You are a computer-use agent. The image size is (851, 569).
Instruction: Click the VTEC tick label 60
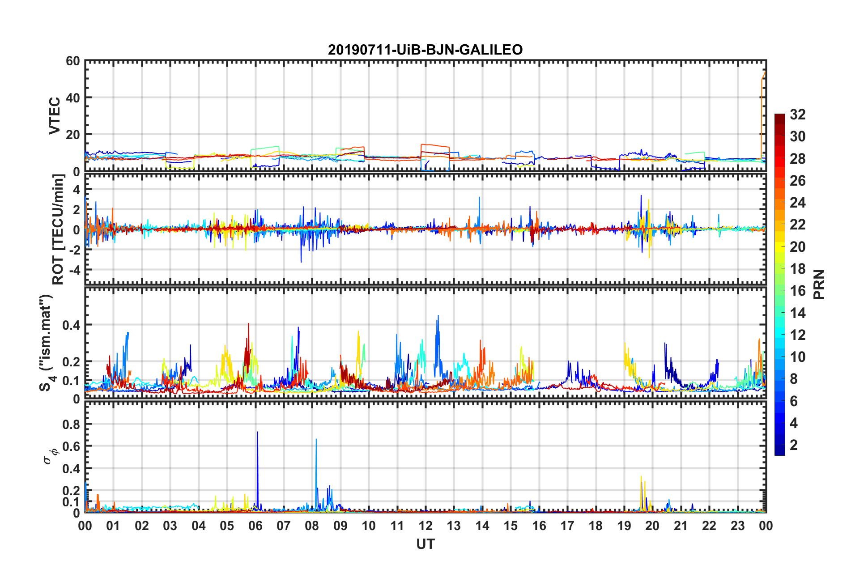[73, 61]
